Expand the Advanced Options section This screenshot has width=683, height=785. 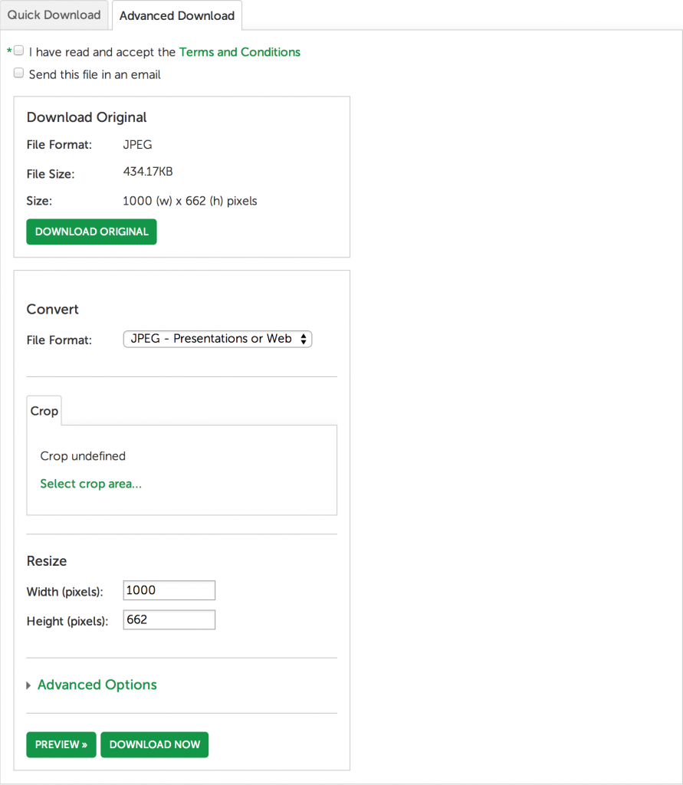click(97, 685)
